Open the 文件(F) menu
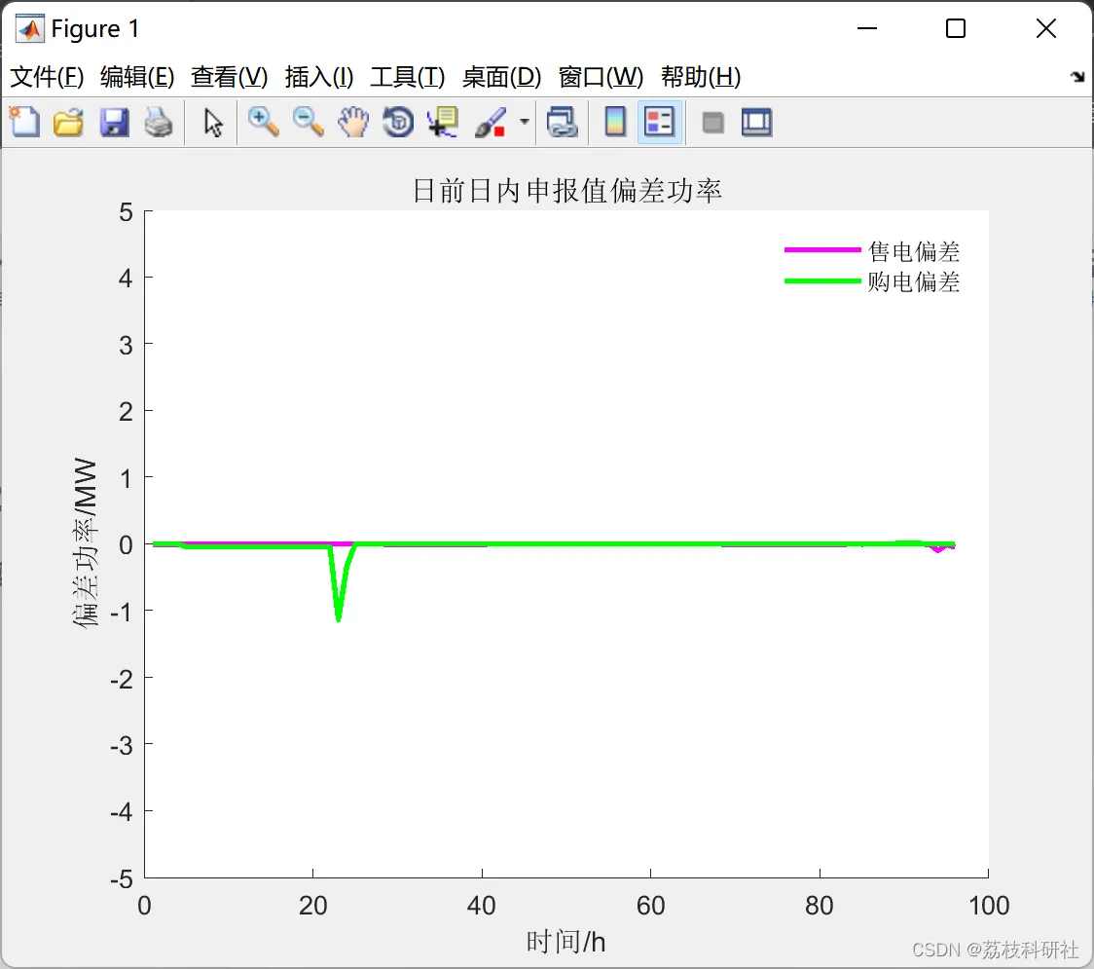The width and height of the screenshot is (1094, 969). 47,76
